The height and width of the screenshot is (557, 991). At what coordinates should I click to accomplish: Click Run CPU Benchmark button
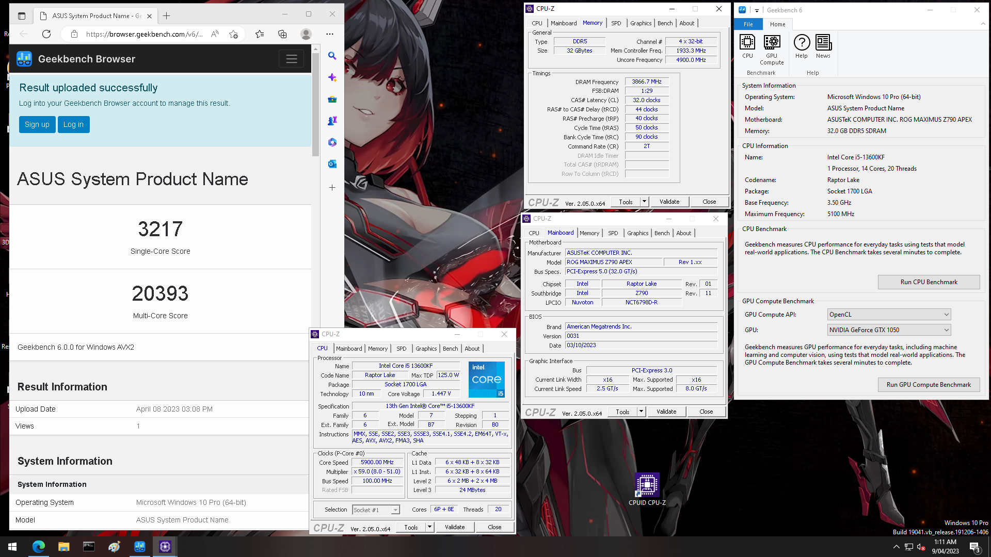(929, 282)
